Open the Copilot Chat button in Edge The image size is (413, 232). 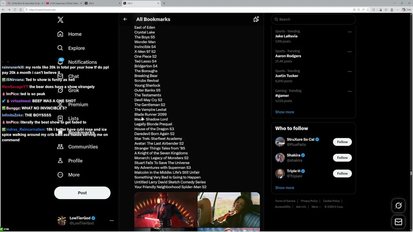click(x=406, y=10)
